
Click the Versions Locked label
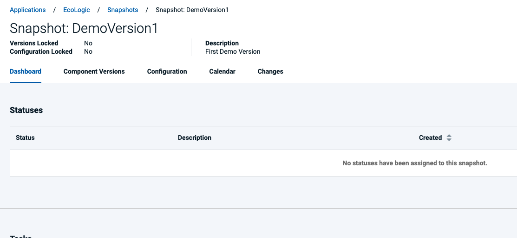[34, 43]
